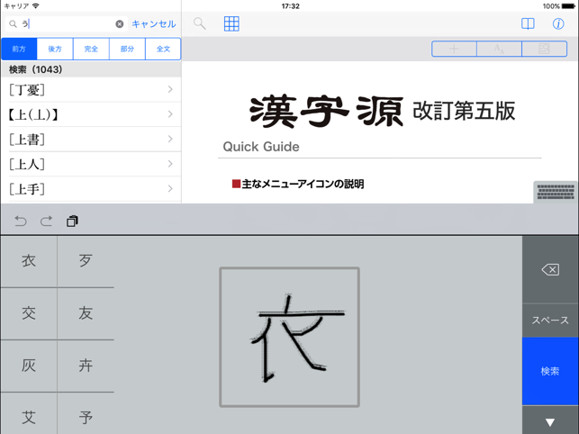Expand chevron of the [丁憂] row
Image resolution: width=579 pixels, height=434 pixels.
click(170, 89)
